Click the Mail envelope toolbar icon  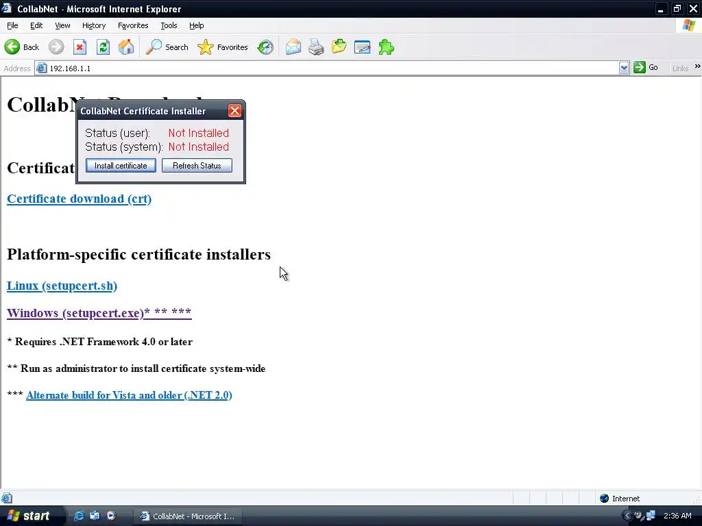click(x=293, y=47)
